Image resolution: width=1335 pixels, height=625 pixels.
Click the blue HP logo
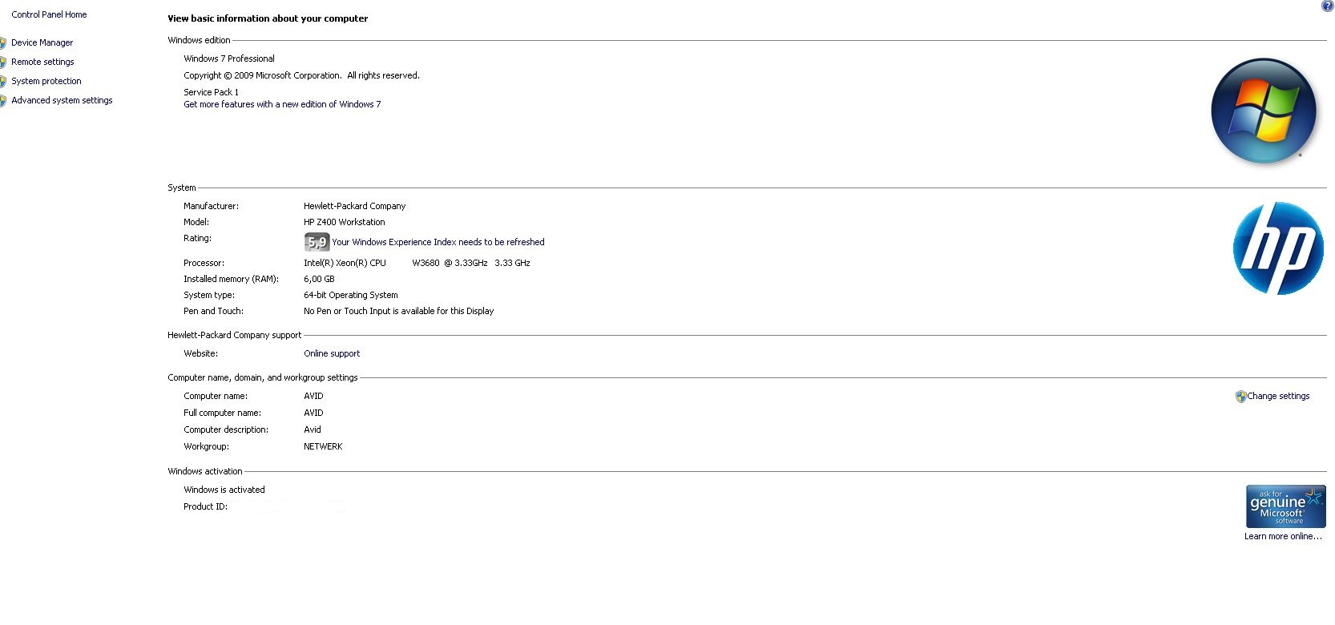pyautogui.click(x=1277, y=248)
